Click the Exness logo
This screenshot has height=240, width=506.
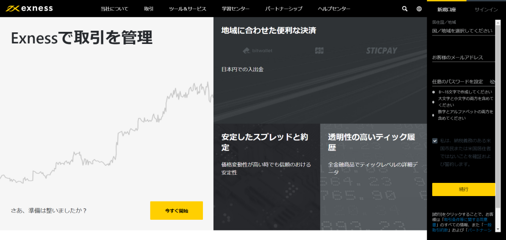click(x=29, y=9)
